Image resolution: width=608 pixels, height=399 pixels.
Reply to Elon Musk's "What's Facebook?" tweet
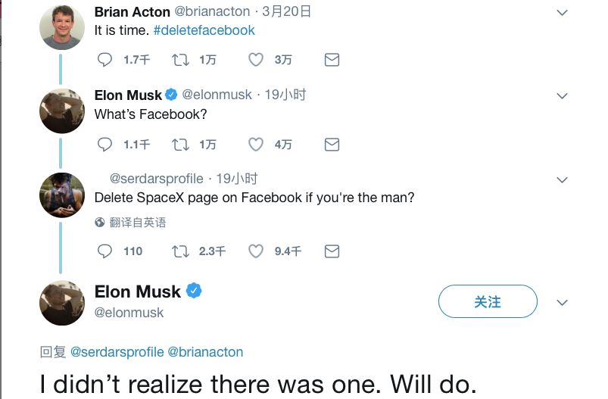pyautogui.click(x=105, y=144)
